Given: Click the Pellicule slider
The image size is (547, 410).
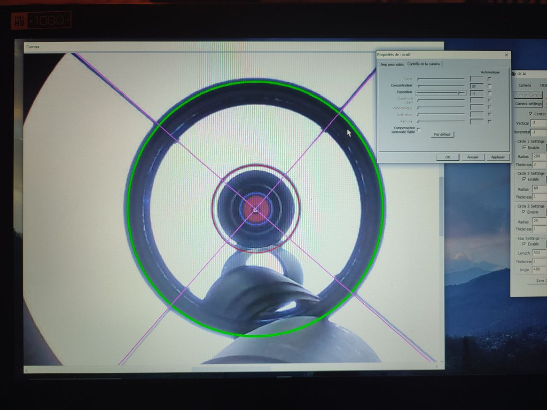Looking at the screenshot, I should 441,121.
